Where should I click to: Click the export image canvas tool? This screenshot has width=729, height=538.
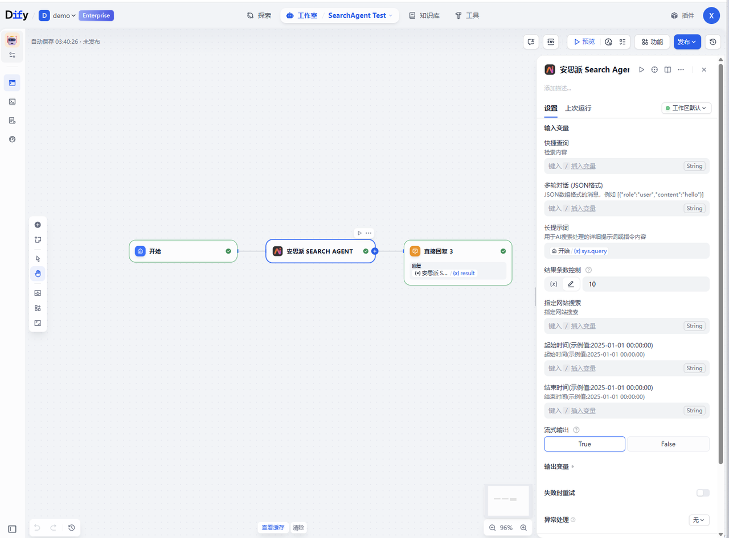(38, 293)
